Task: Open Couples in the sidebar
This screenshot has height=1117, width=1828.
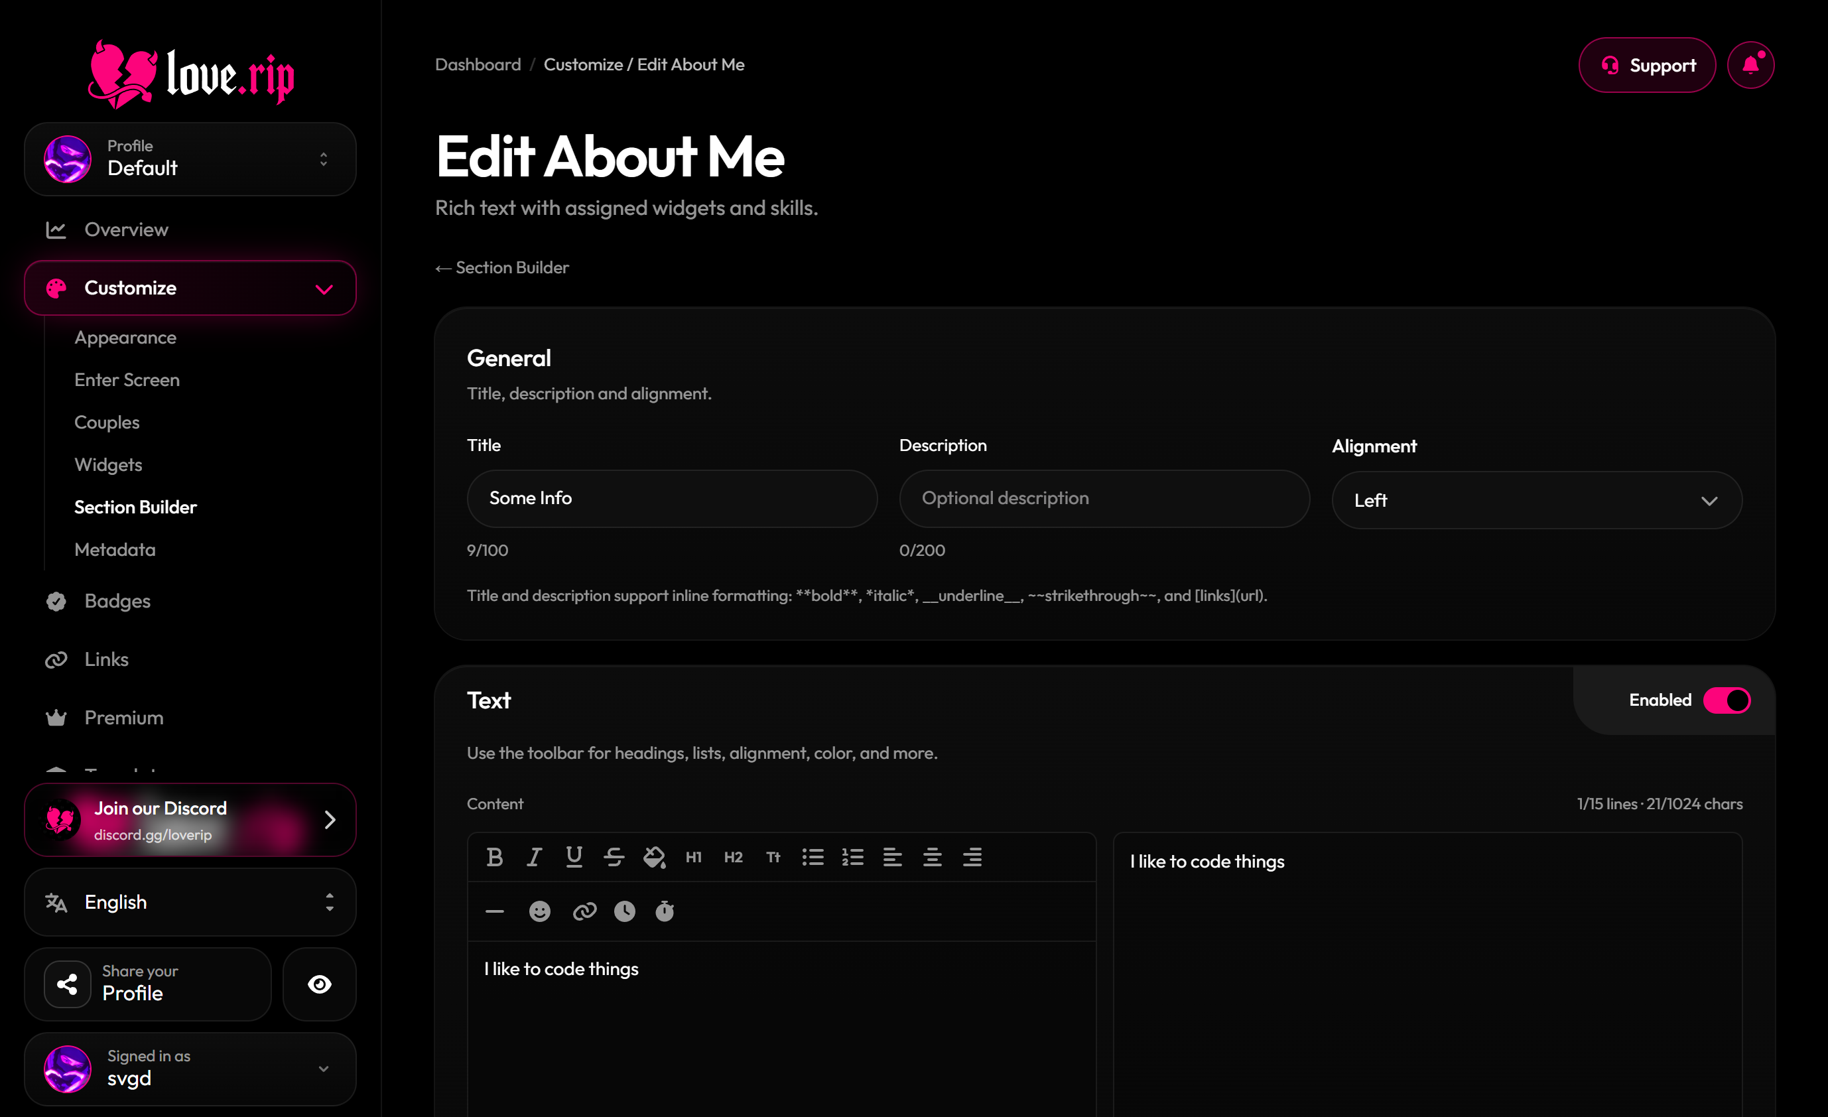Action: pos(107,422)
